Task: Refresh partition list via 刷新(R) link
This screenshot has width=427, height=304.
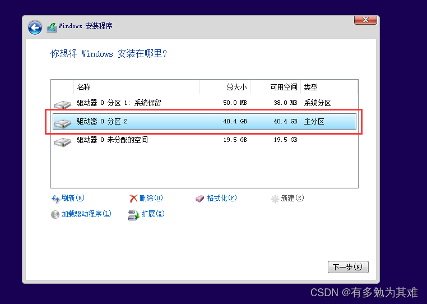Action: [x=73, y=198]
